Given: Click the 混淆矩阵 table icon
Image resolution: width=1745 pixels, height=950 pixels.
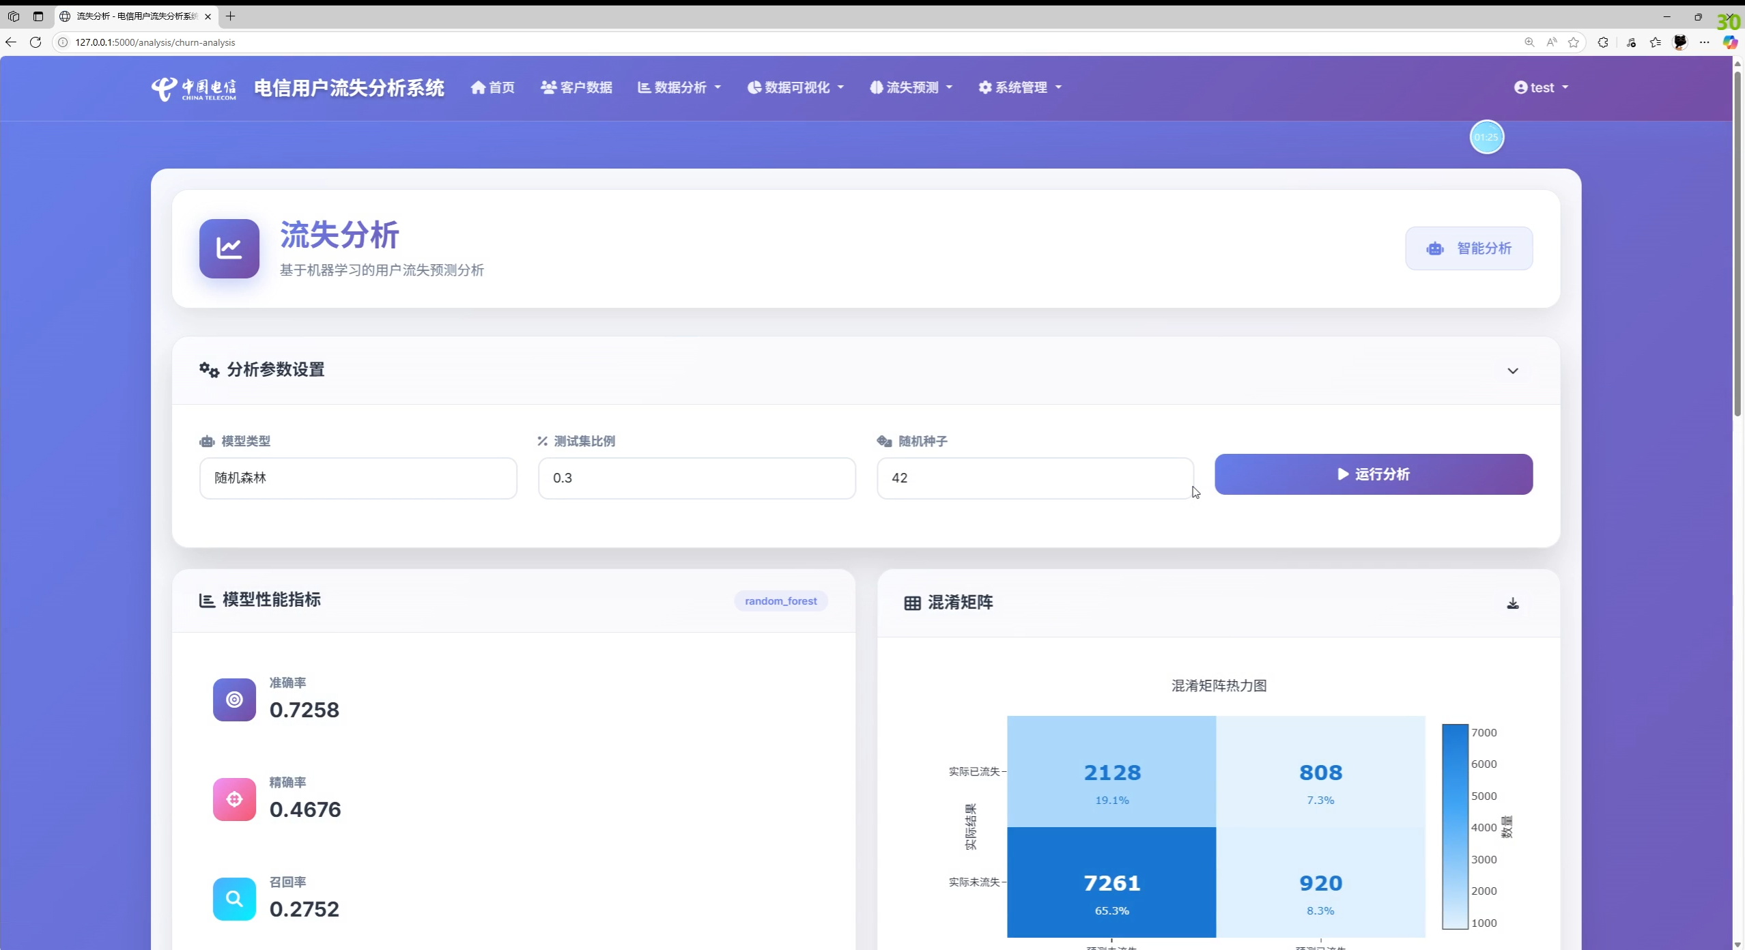Looking at the screenshot, I should coord(912,603).
